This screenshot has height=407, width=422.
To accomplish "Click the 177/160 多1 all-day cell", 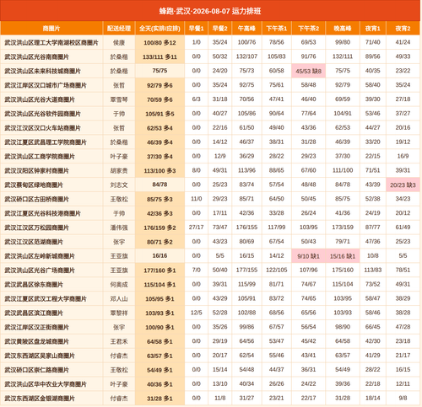I will pyautogui.click(x=160, y=270).
